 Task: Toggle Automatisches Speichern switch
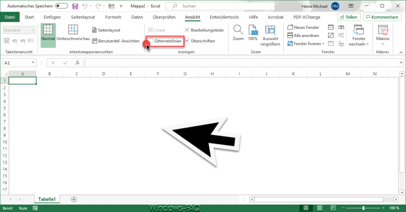[61, 6]
